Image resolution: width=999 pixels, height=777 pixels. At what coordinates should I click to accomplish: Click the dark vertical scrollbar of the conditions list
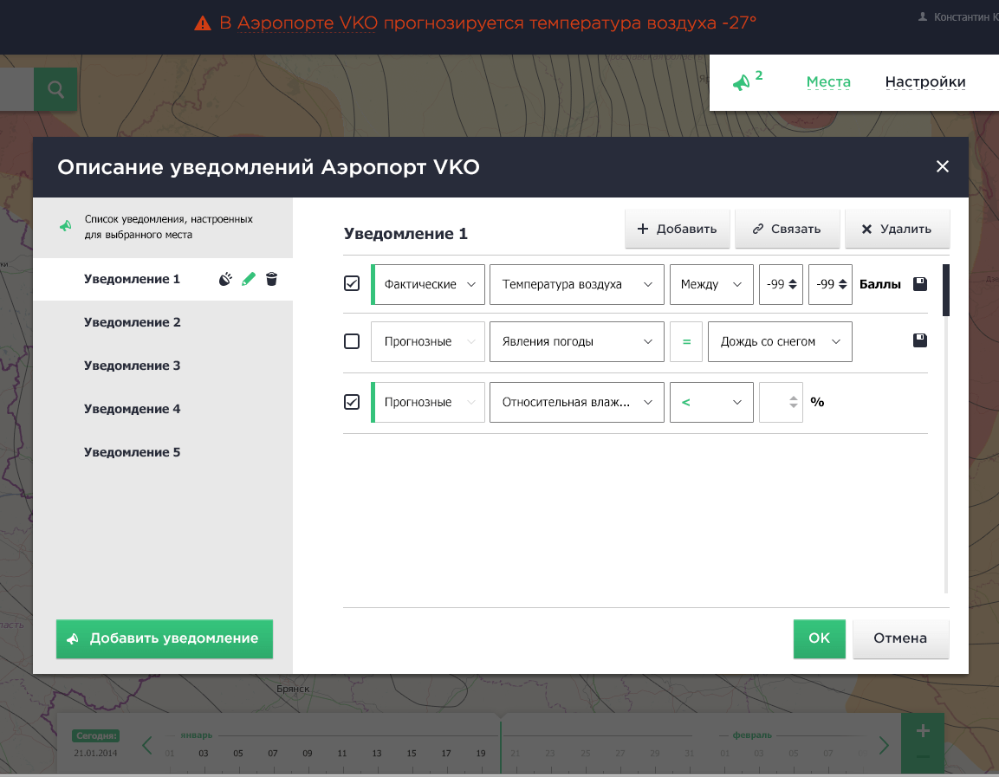pos(946,289)
